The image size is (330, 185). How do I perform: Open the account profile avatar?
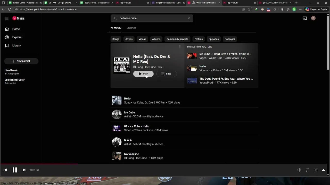[313, 18]
